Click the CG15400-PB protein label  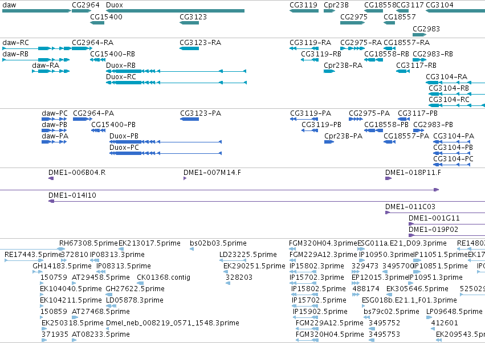[x=113, y=125]
